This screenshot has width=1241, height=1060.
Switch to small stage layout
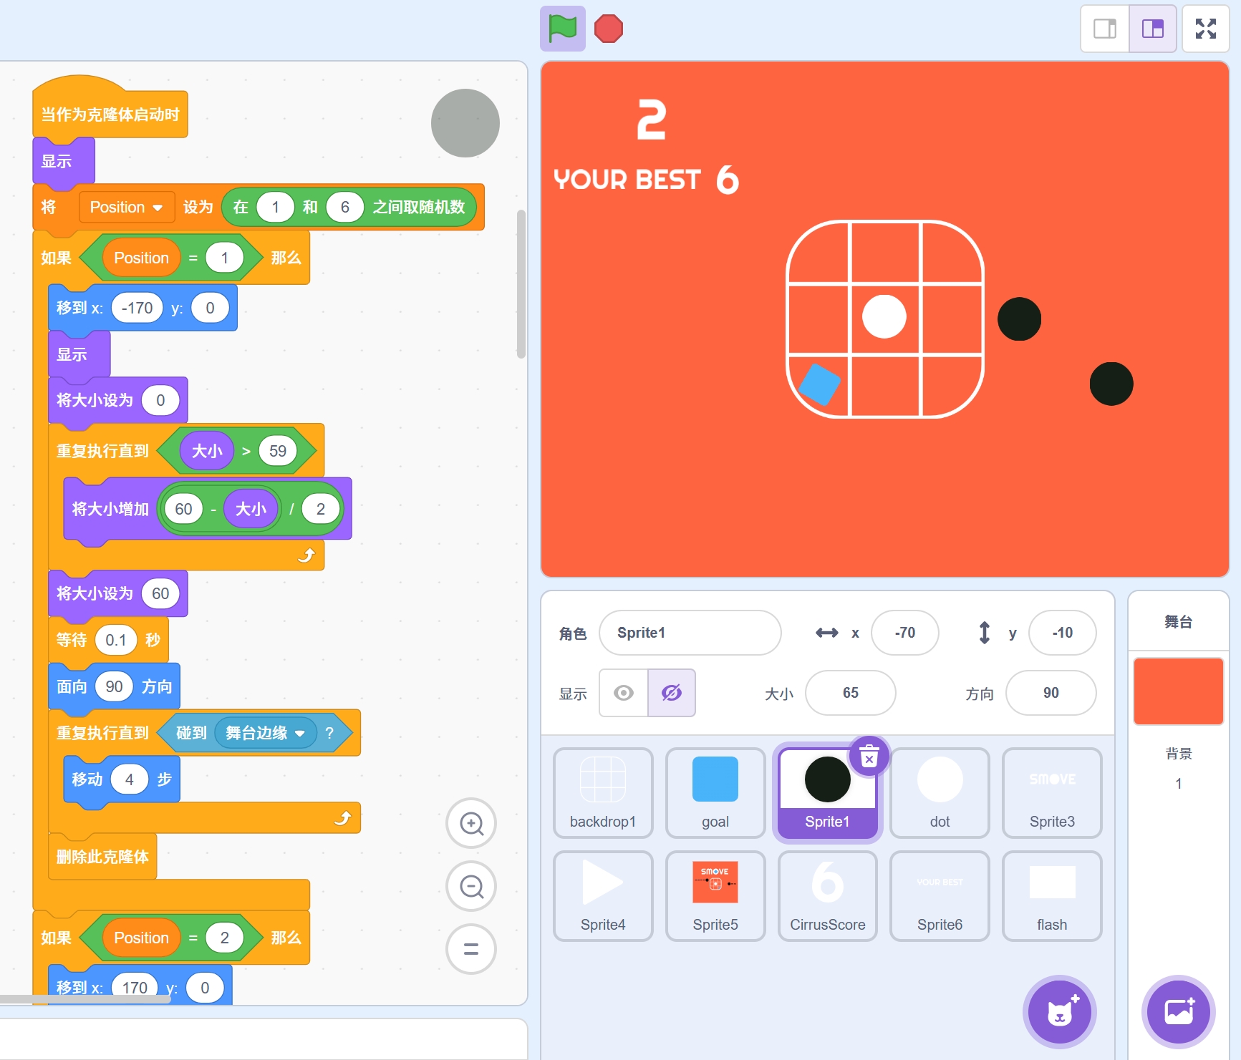click(x=1104, y=29)
